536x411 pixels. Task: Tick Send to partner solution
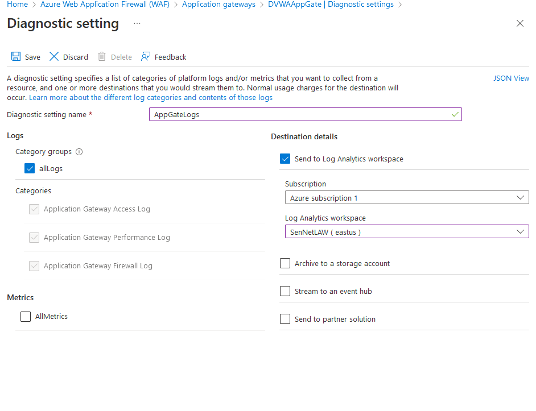coord(285,319)
